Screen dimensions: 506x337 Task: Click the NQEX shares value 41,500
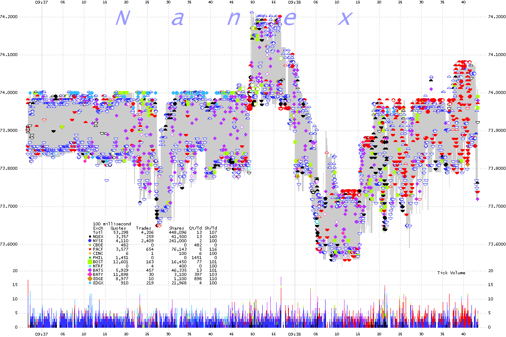(x=179, y=236)
